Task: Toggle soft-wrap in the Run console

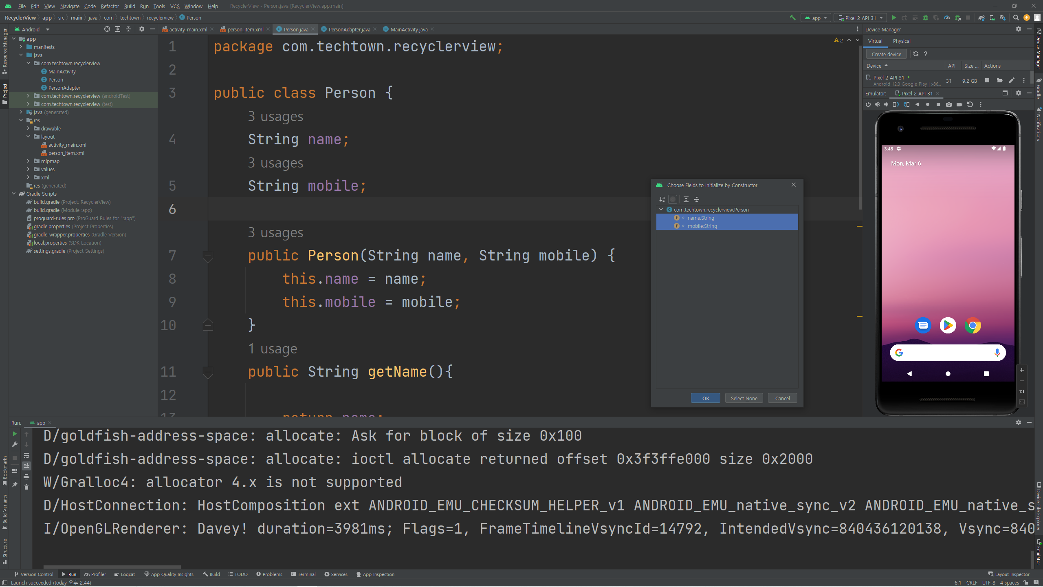Action: [x=26, y=455]
